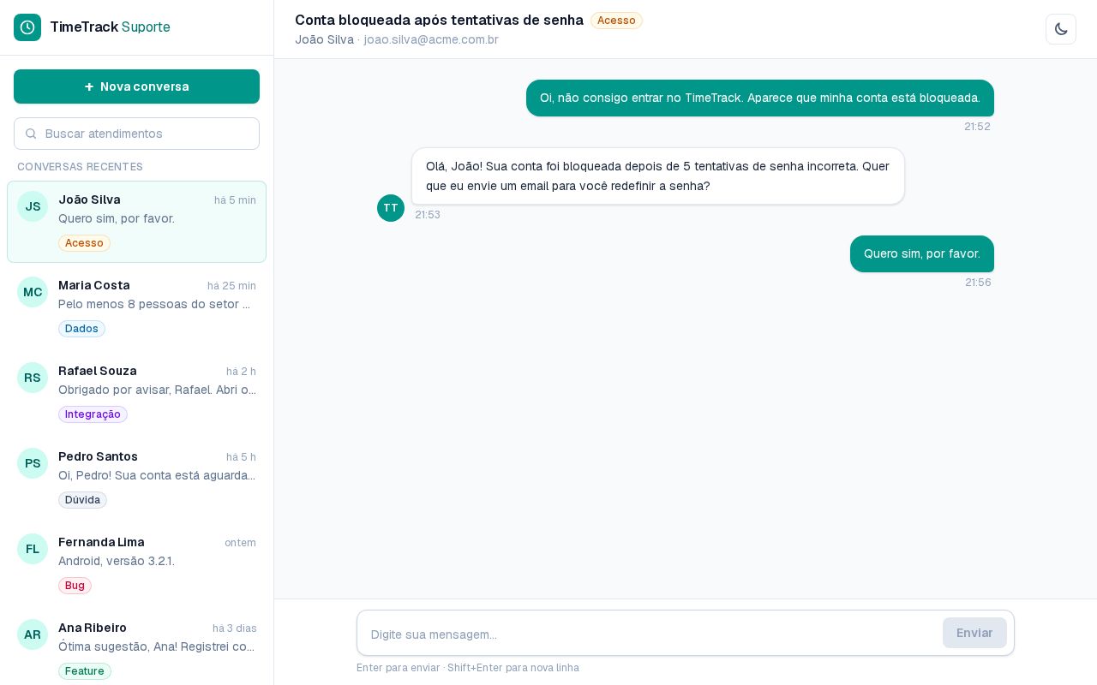This screenshot has width=1097, height=685.
Task: Click the Feature tag under Ana Ribeiro
Action: [85, 671]
